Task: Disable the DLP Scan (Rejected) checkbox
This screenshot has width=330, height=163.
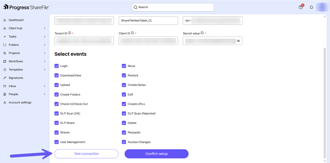Action: 124,113
